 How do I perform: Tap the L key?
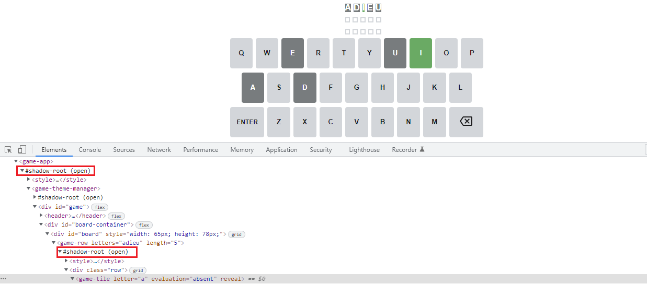click(x=460, y=87)
